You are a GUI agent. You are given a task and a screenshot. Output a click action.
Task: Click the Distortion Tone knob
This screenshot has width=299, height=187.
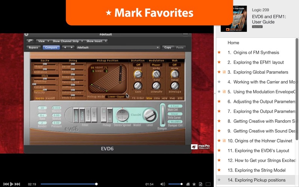click(138, 74)
